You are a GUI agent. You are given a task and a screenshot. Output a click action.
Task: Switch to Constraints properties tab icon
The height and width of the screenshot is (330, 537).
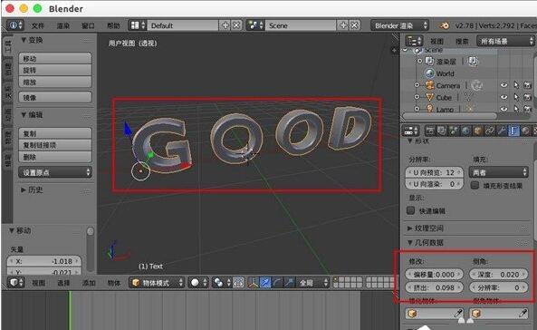[489, 131]
